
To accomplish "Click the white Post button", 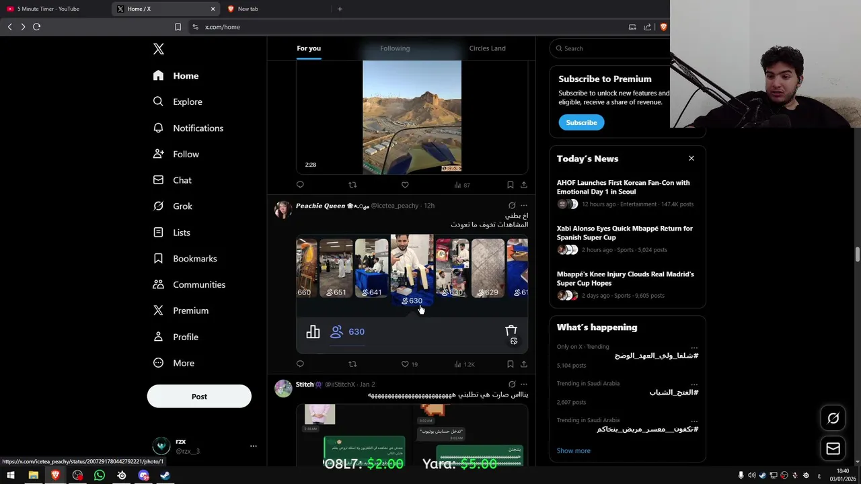I will coord(199,397).
